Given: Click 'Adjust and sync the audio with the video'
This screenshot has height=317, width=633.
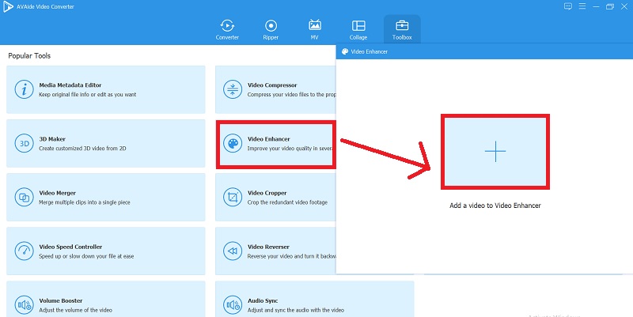Looking at the screenshot, I should pyautogui.click(x=296, y=310).
